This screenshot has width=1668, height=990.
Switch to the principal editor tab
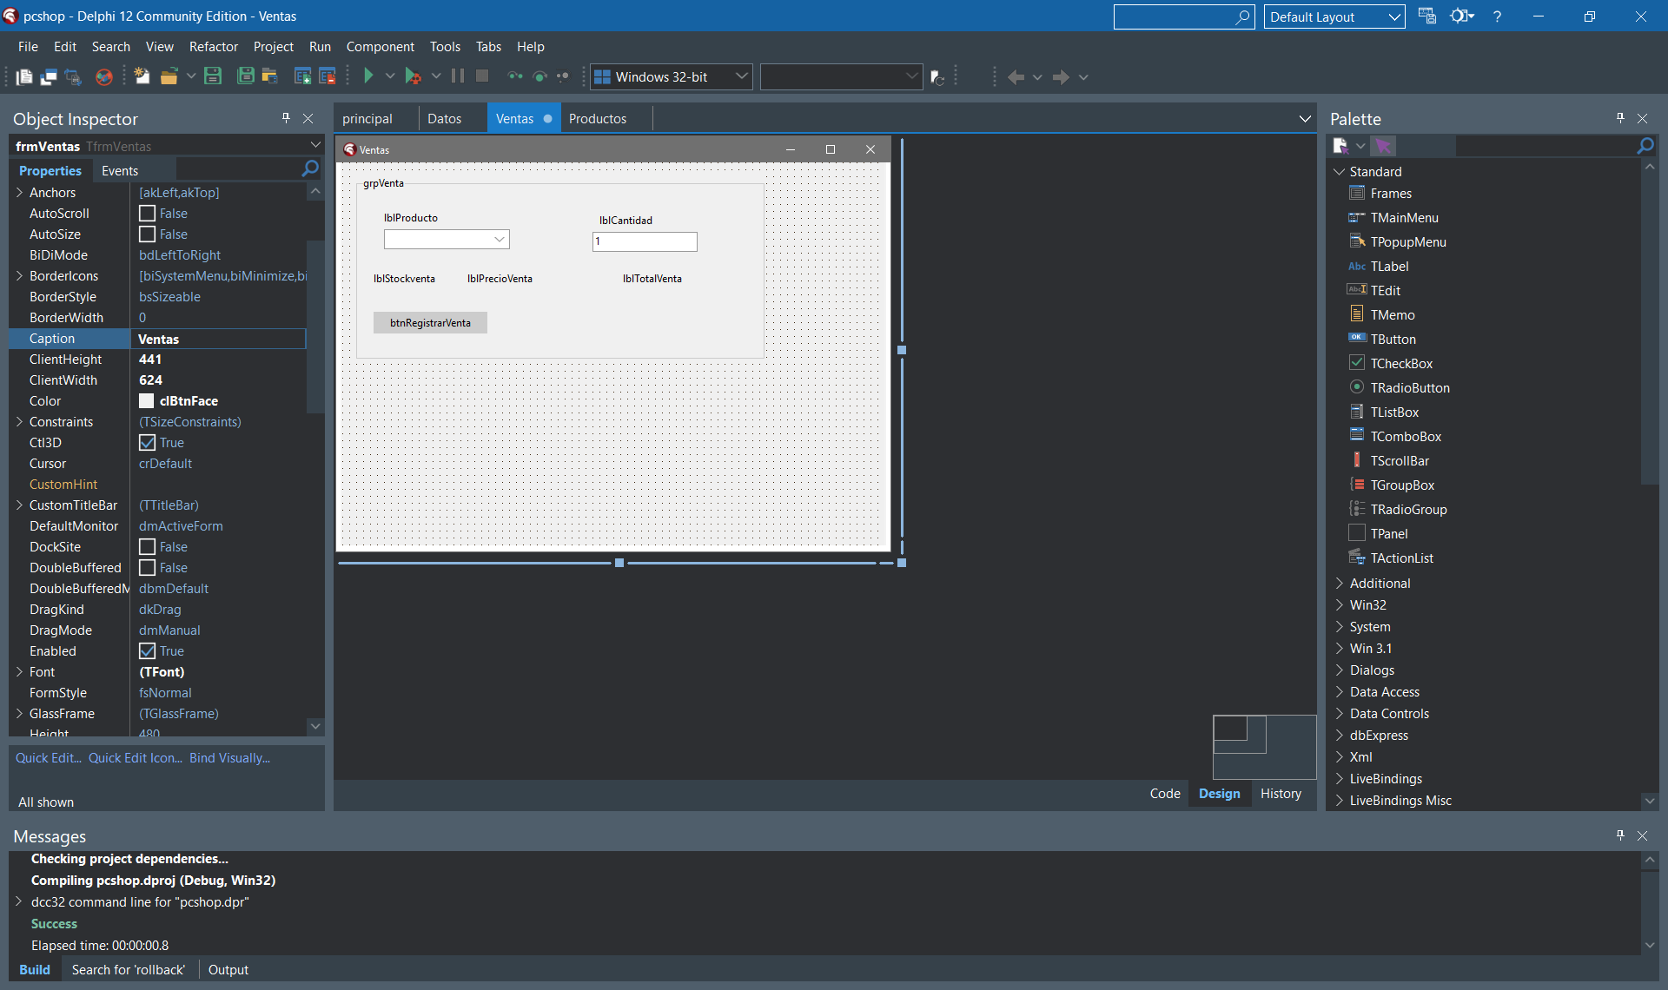coord(367,119)
